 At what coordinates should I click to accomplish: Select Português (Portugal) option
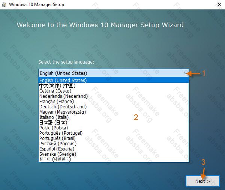tap(114, 133)
